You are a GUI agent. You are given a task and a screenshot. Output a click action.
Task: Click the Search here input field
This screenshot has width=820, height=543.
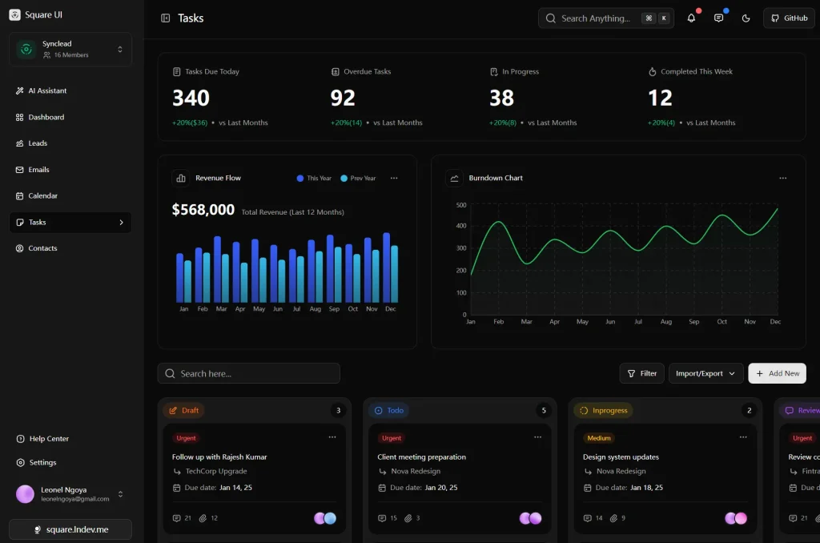[248, 372]
